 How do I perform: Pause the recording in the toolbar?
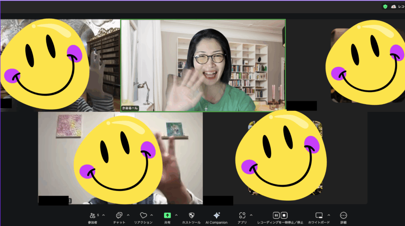click(x=276, y=215)
